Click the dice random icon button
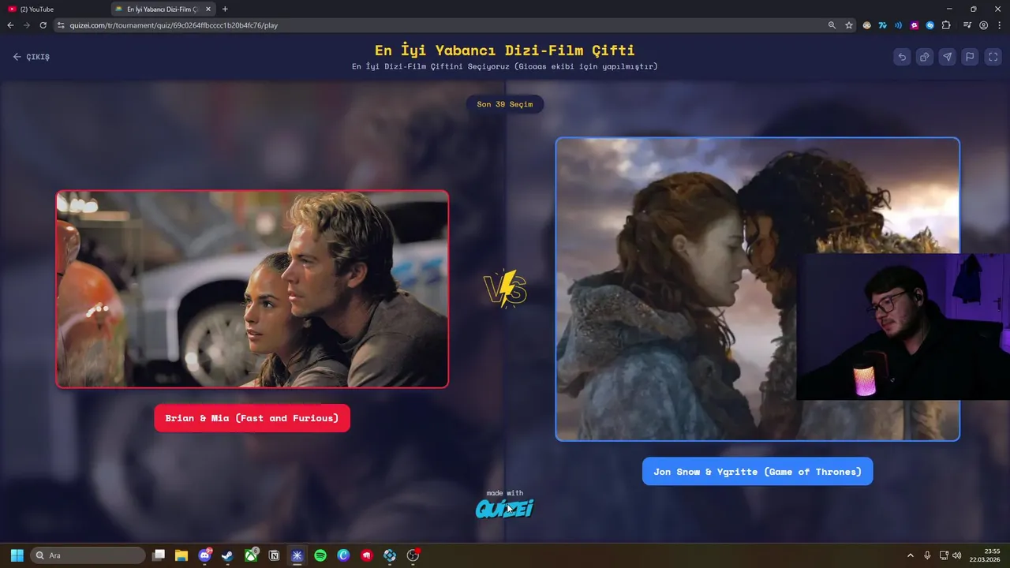Image resolution: width=1010 pixels, height=568 pixels. coord(925,57)
